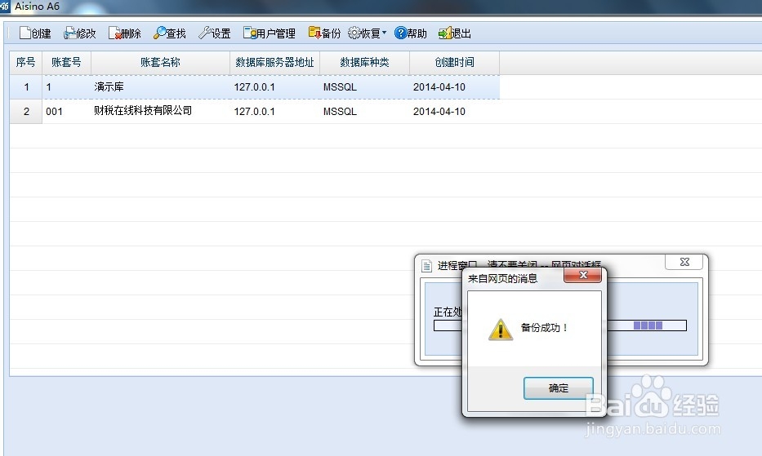Click the 数据库种类 column header

(x=364, y=62)
